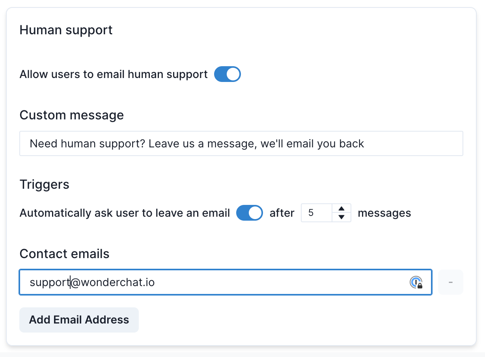Click the password manager icon in email field
This screenshot has height=357, width=485.
coord(416,282)
